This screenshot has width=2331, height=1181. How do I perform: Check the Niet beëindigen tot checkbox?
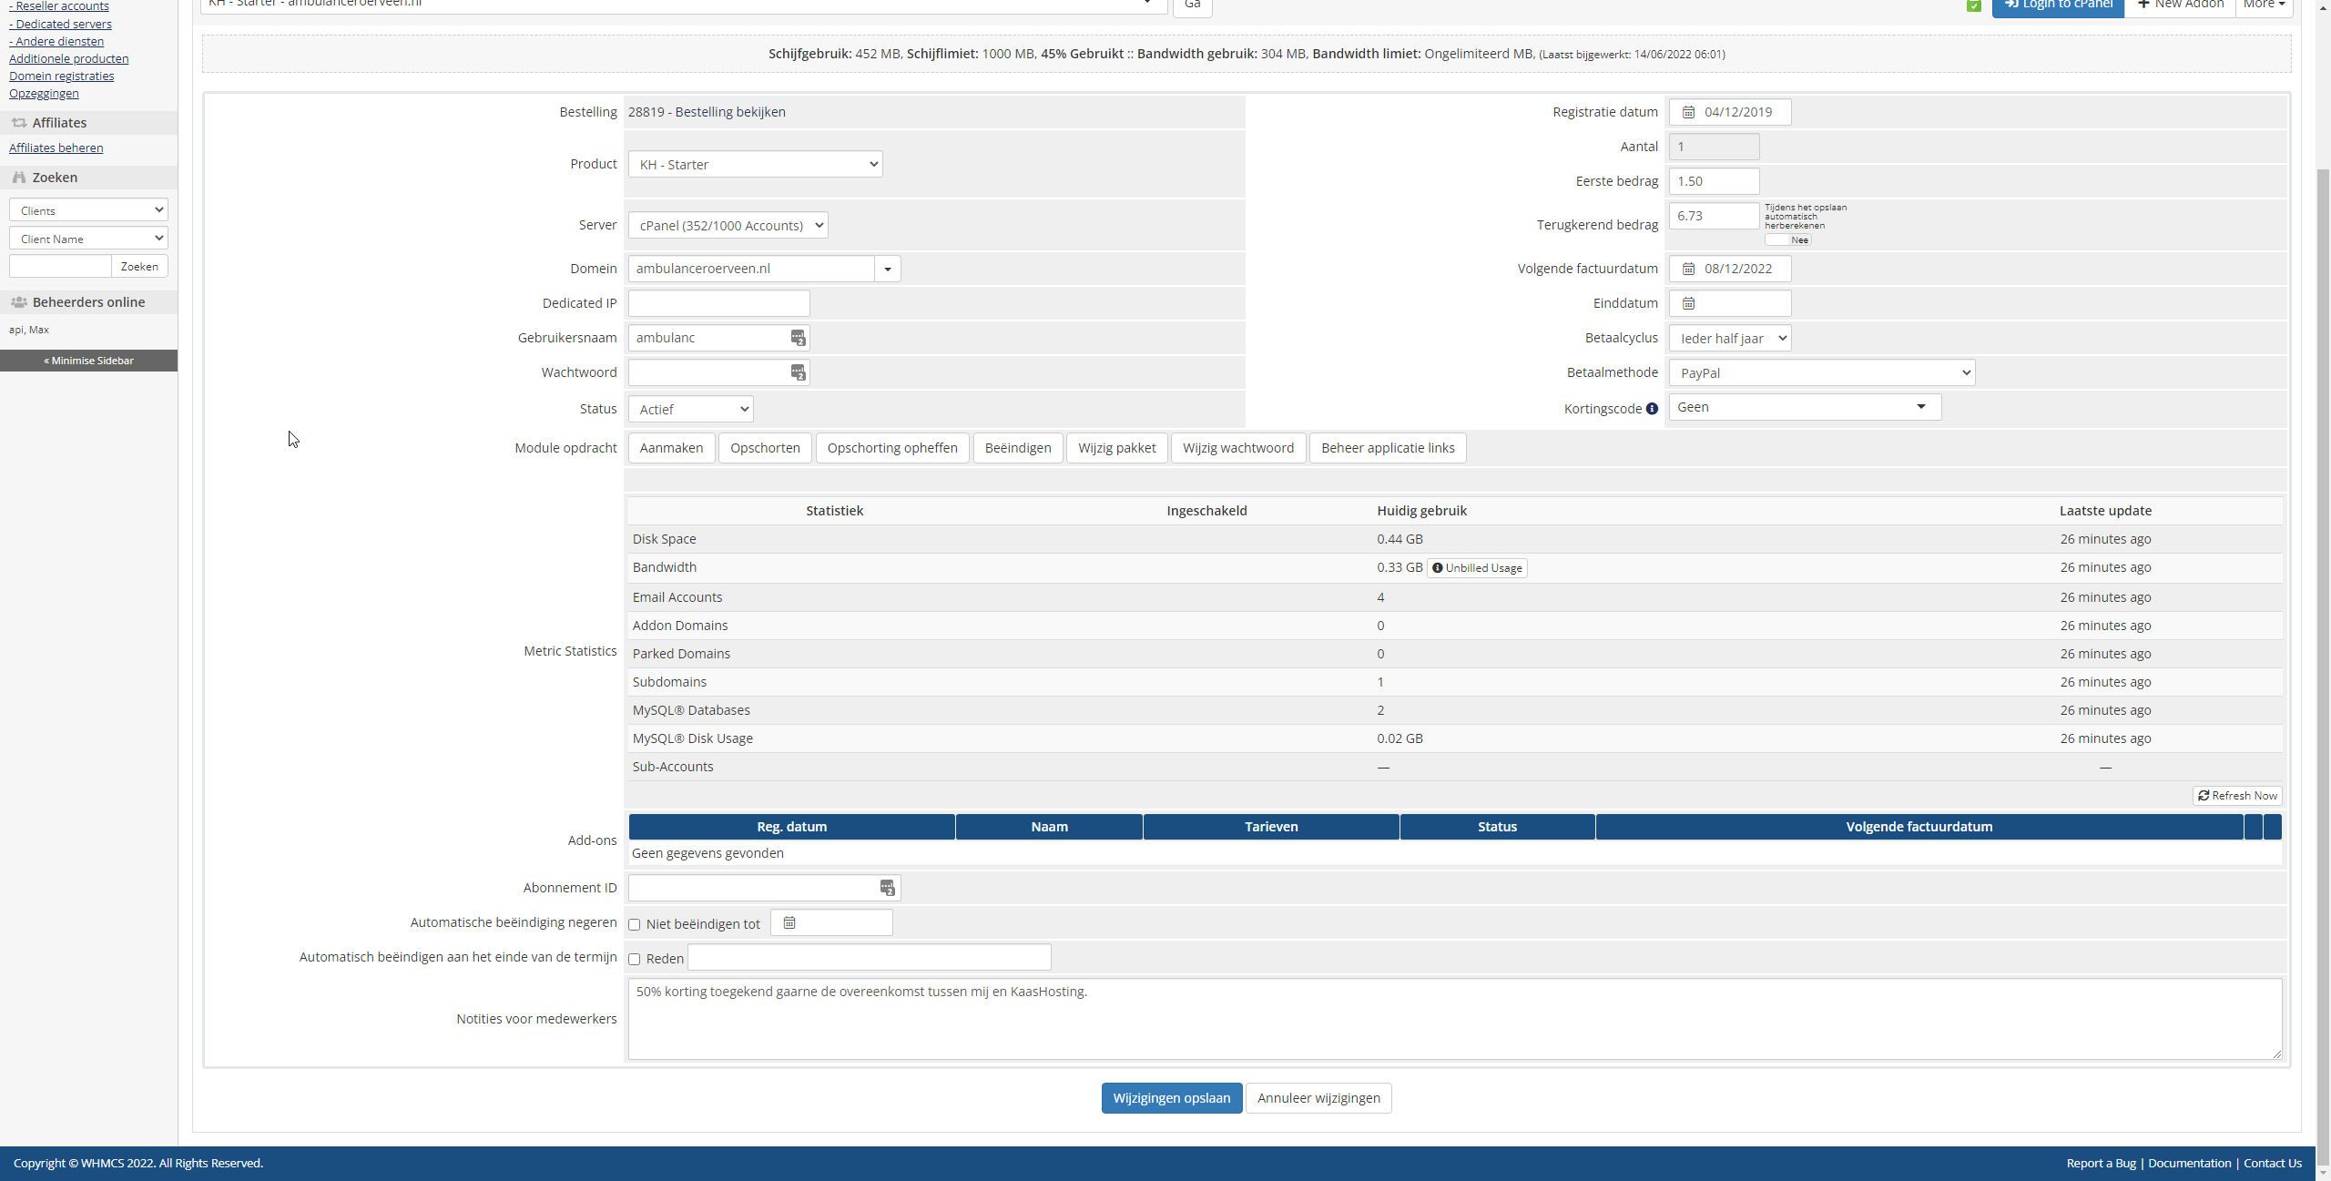[x=635, y=925]
